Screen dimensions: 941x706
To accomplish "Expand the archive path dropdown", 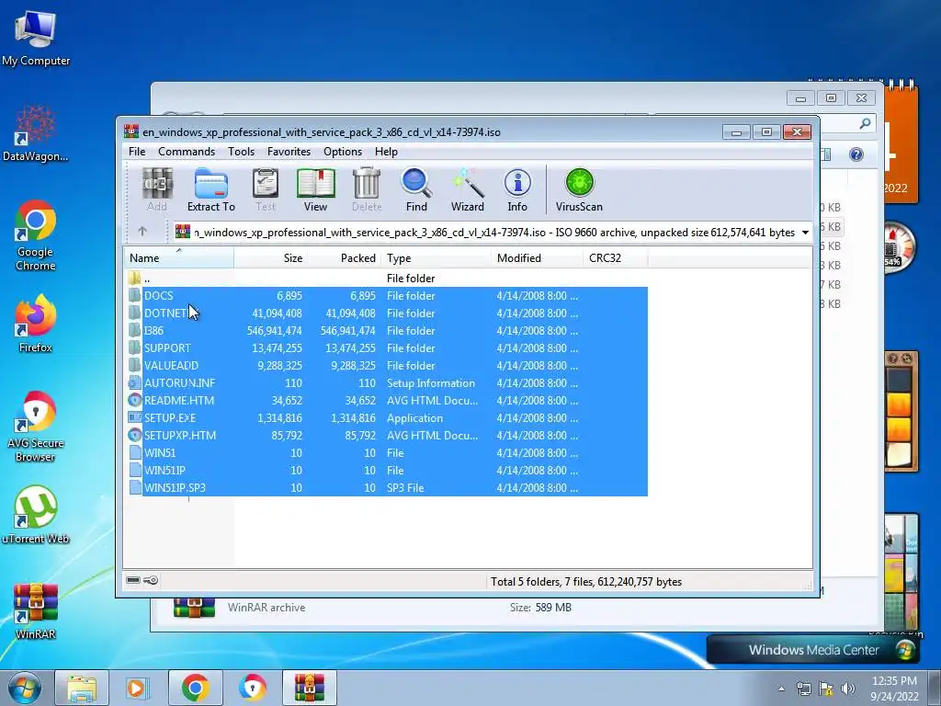I will coord(805,233).
